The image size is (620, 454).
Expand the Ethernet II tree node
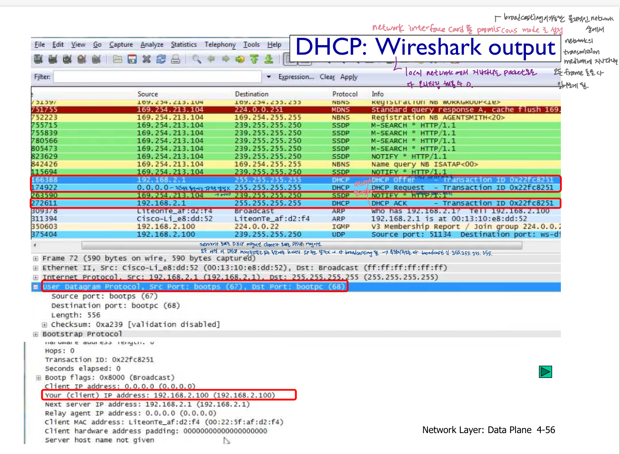coord(36,268)
